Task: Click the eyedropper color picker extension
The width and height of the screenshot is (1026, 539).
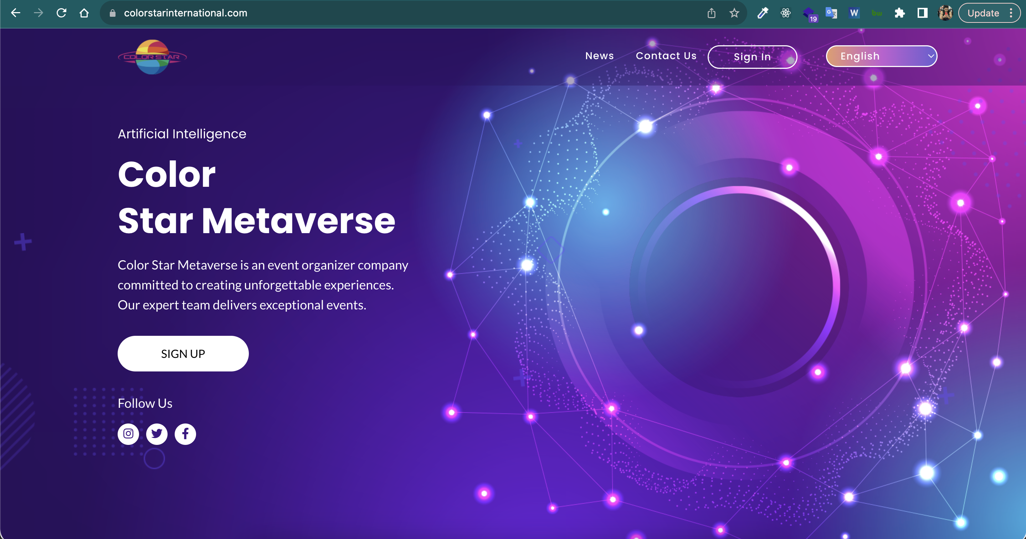Action: tap(762, 13)
